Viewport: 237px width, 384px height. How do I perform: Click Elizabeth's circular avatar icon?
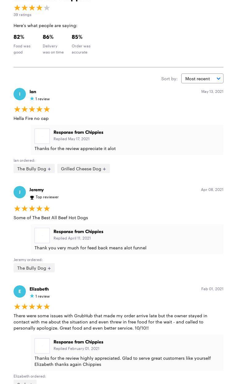20,291
